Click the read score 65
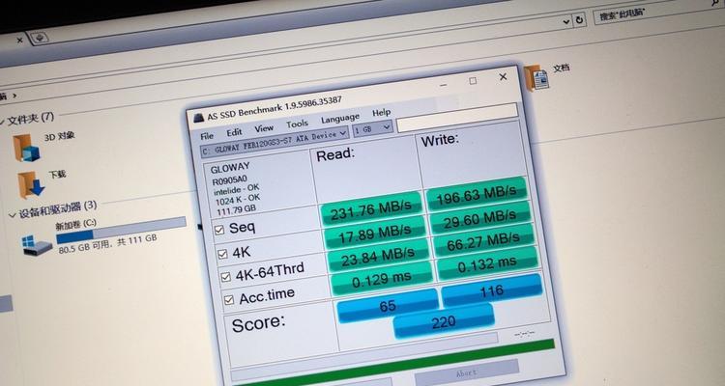This screenshot has height=386, width=725. 388,305
